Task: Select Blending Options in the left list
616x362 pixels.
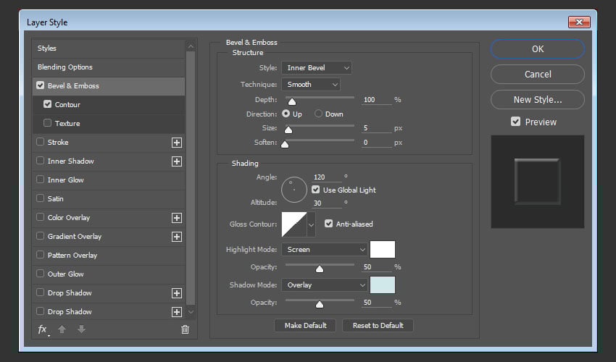Action: pyautogui.click(x=65, y=67)
